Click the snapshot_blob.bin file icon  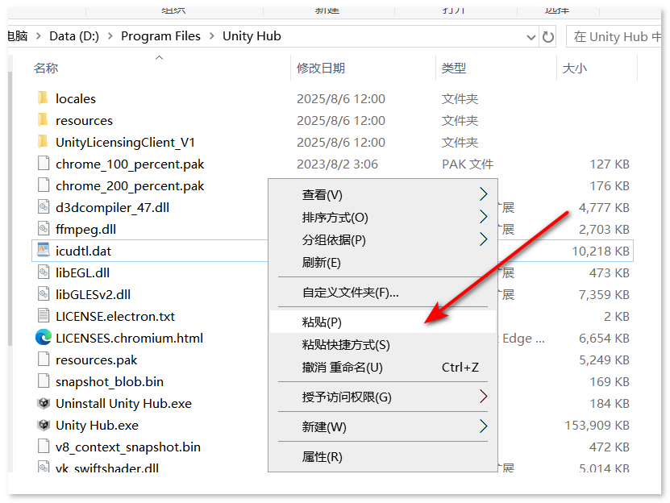pos(44,381)
